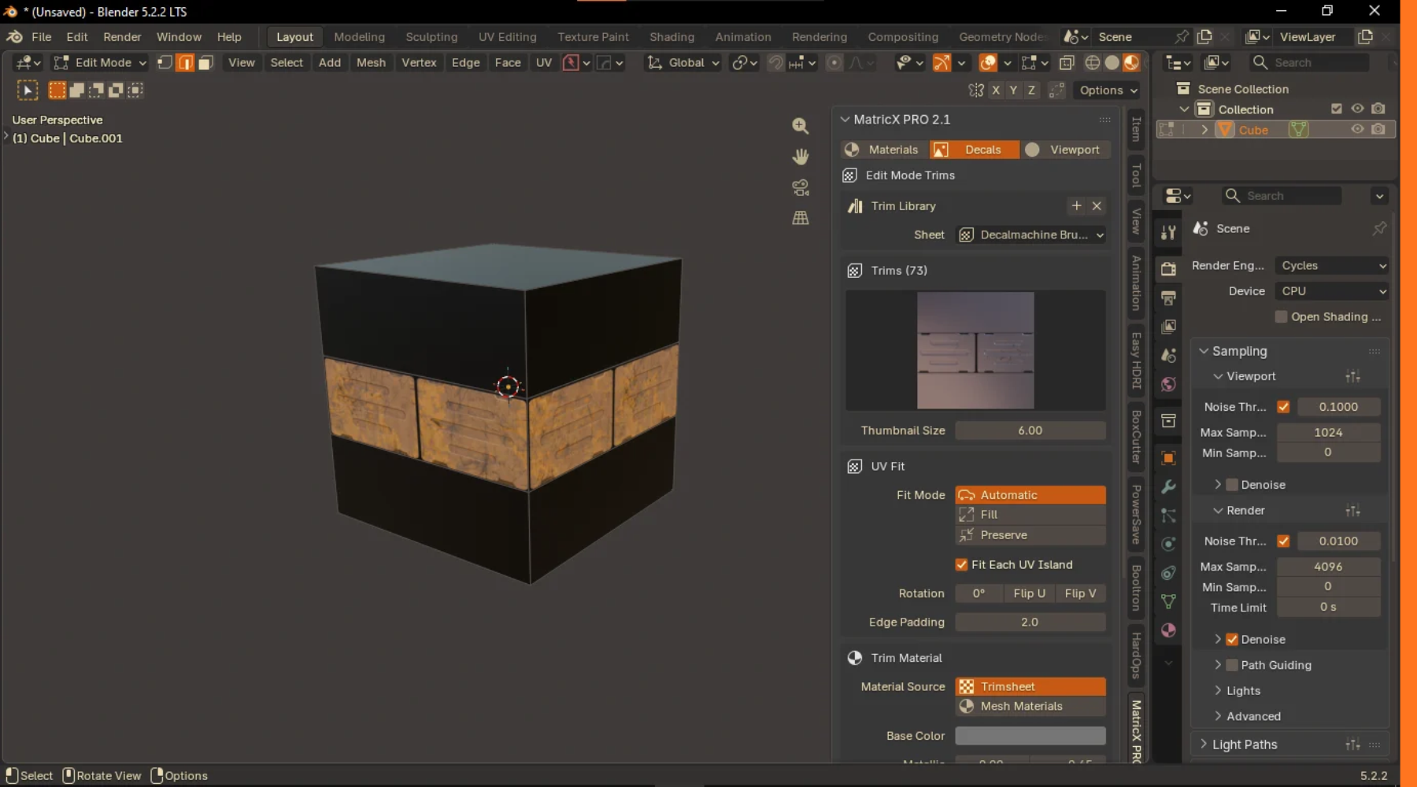This screenshot has height=787, width=1417.
Task: Toggle Viewport Noise Threshold checkbox
Action: [1283, 407]
